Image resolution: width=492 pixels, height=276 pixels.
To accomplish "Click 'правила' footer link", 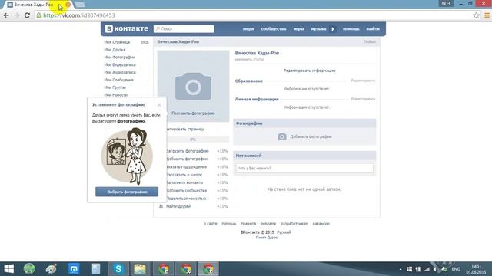I will pos(248,223).
